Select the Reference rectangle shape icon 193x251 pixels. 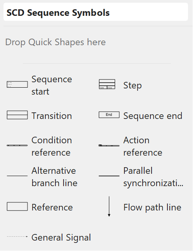[17, 207]
